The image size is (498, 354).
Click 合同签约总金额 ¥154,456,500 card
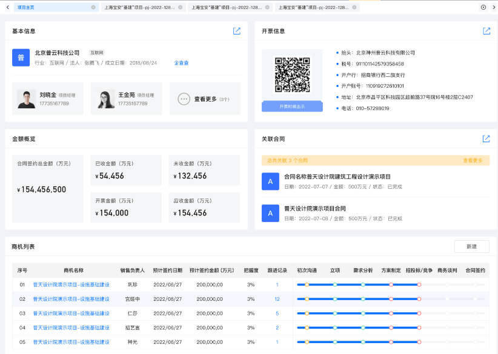pos(48,189)
